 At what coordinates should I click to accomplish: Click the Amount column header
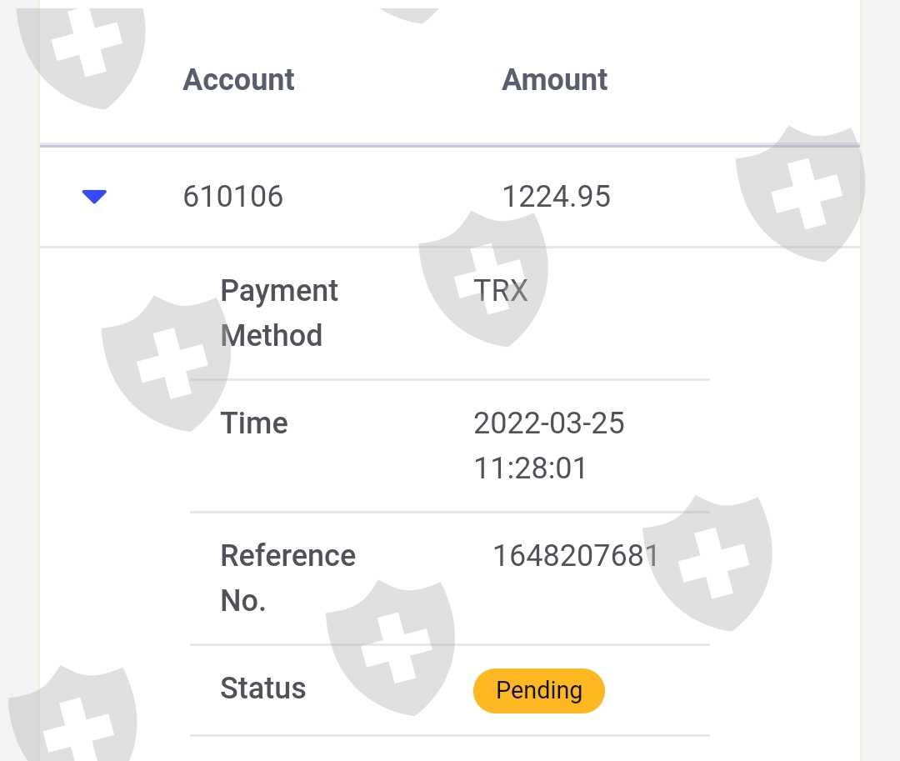point(554,80)
